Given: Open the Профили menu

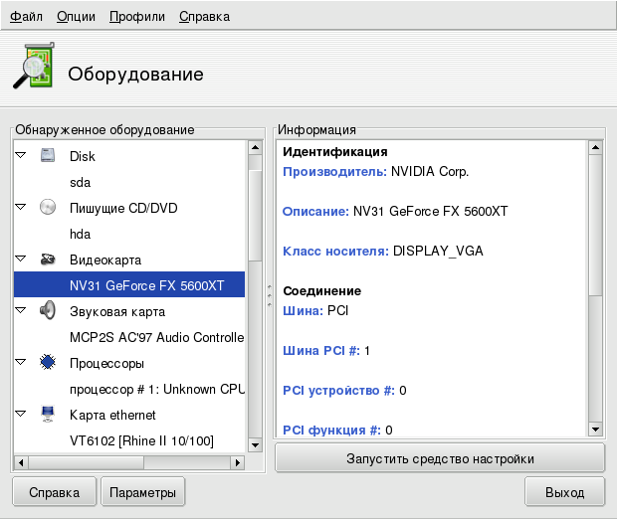Looking at the screenshot, I should [x=137, y=17].
